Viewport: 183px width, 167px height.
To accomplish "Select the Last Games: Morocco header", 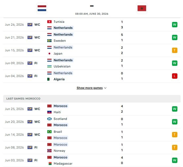I will point(92,99).
